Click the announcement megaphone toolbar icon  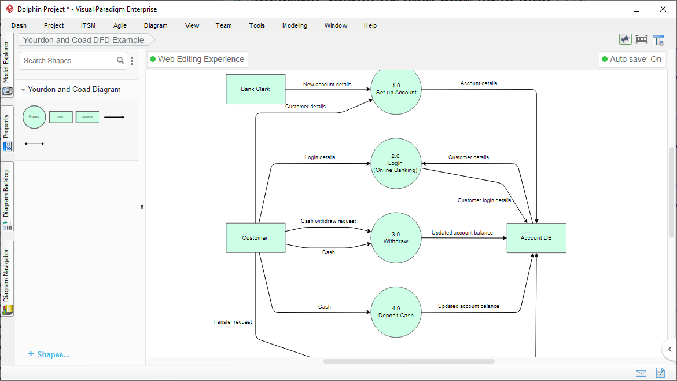click(625, 40)
